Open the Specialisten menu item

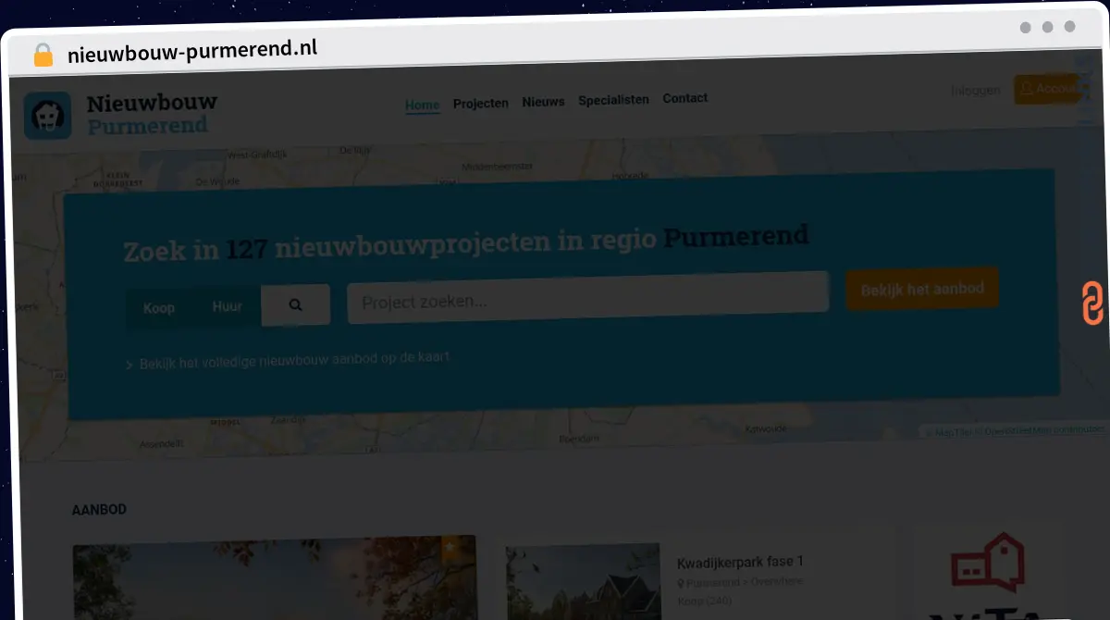pos(613,100)
